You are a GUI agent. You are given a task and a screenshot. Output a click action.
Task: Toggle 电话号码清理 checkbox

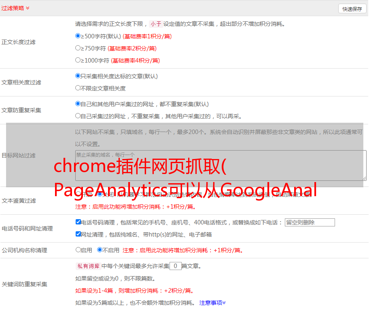coord(78,222)
